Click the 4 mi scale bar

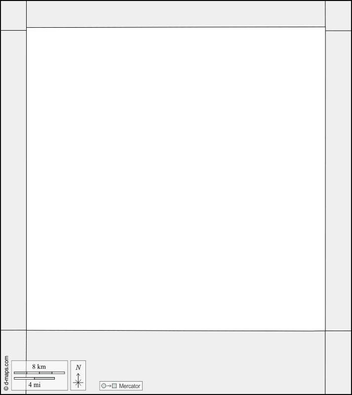coord(34,378)
